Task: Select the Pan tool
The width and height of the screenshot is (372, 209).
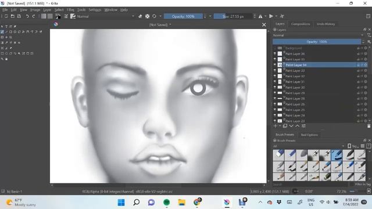Action: (x=6, y=59)
